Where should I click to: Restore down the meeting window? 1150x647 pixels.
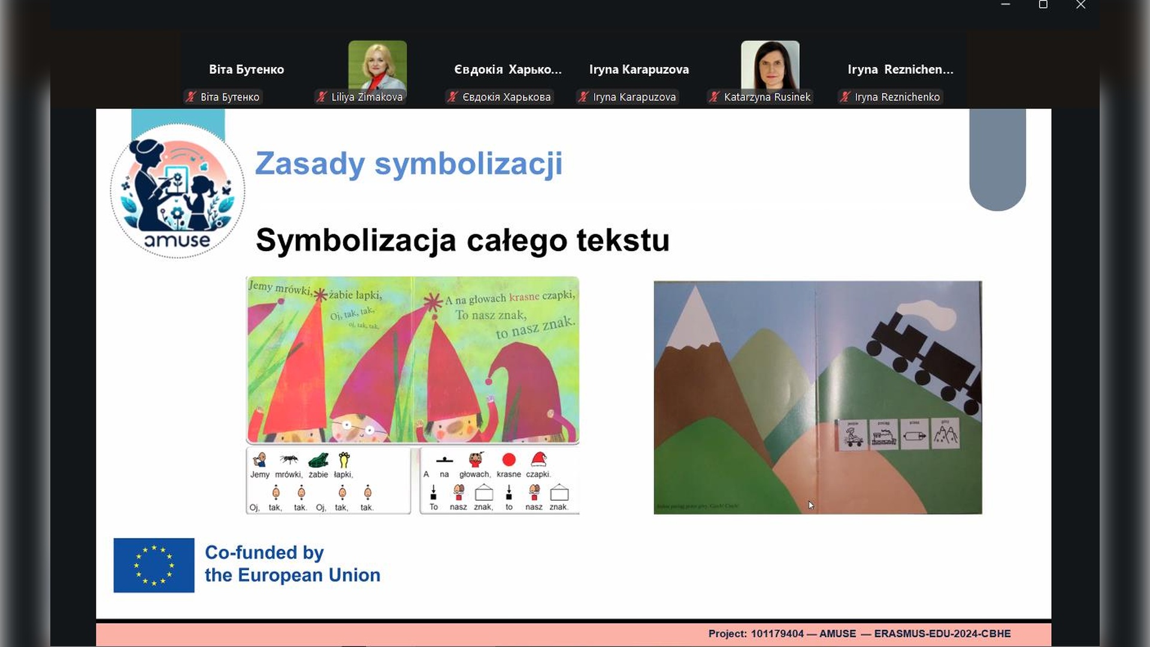pos(1043,5)
